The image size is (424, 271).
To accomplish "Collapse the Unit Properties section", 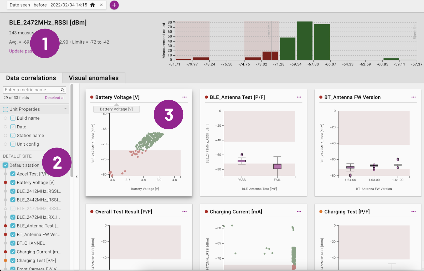I will 65,109.
